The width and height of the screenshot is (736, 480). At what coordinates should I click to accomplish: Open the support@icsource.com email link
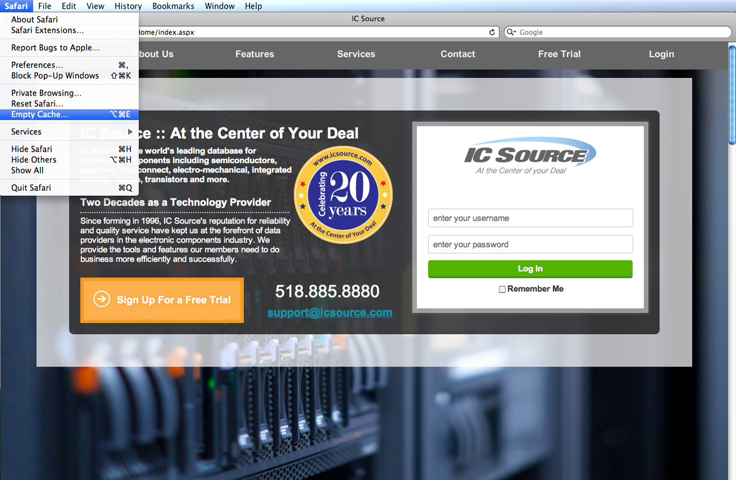330,313
